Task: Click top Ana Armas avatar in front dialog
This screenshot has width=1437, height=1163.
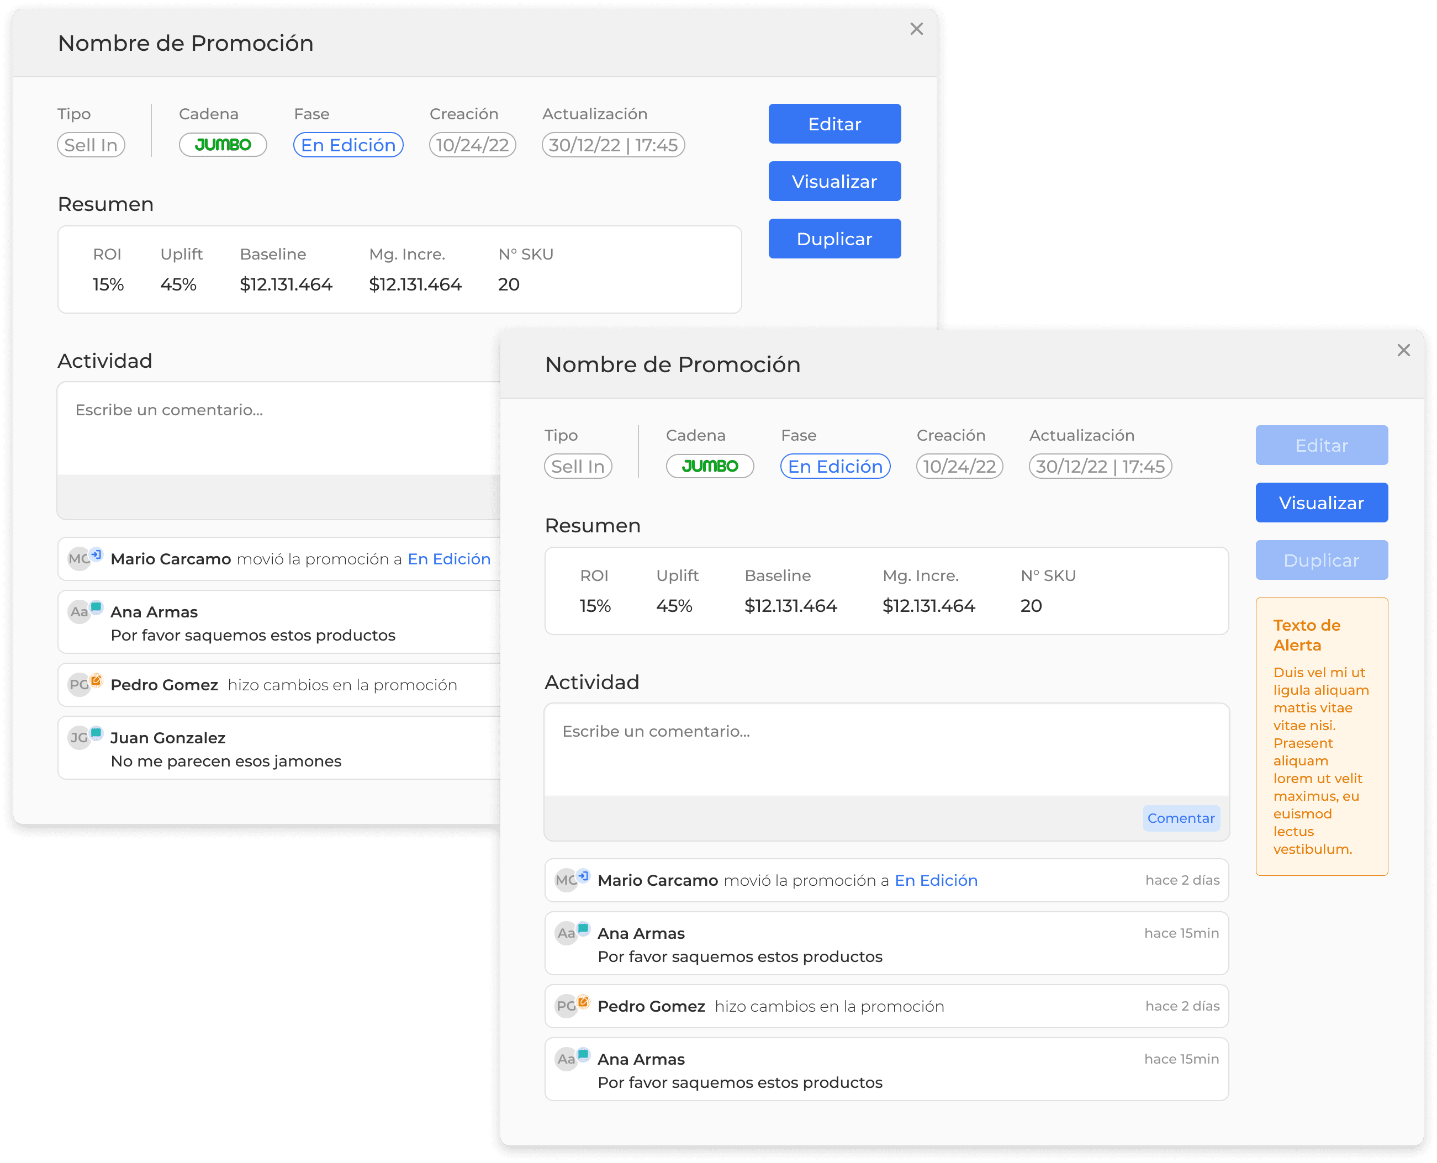Action: pyautogui.click(x=567, y=933)
